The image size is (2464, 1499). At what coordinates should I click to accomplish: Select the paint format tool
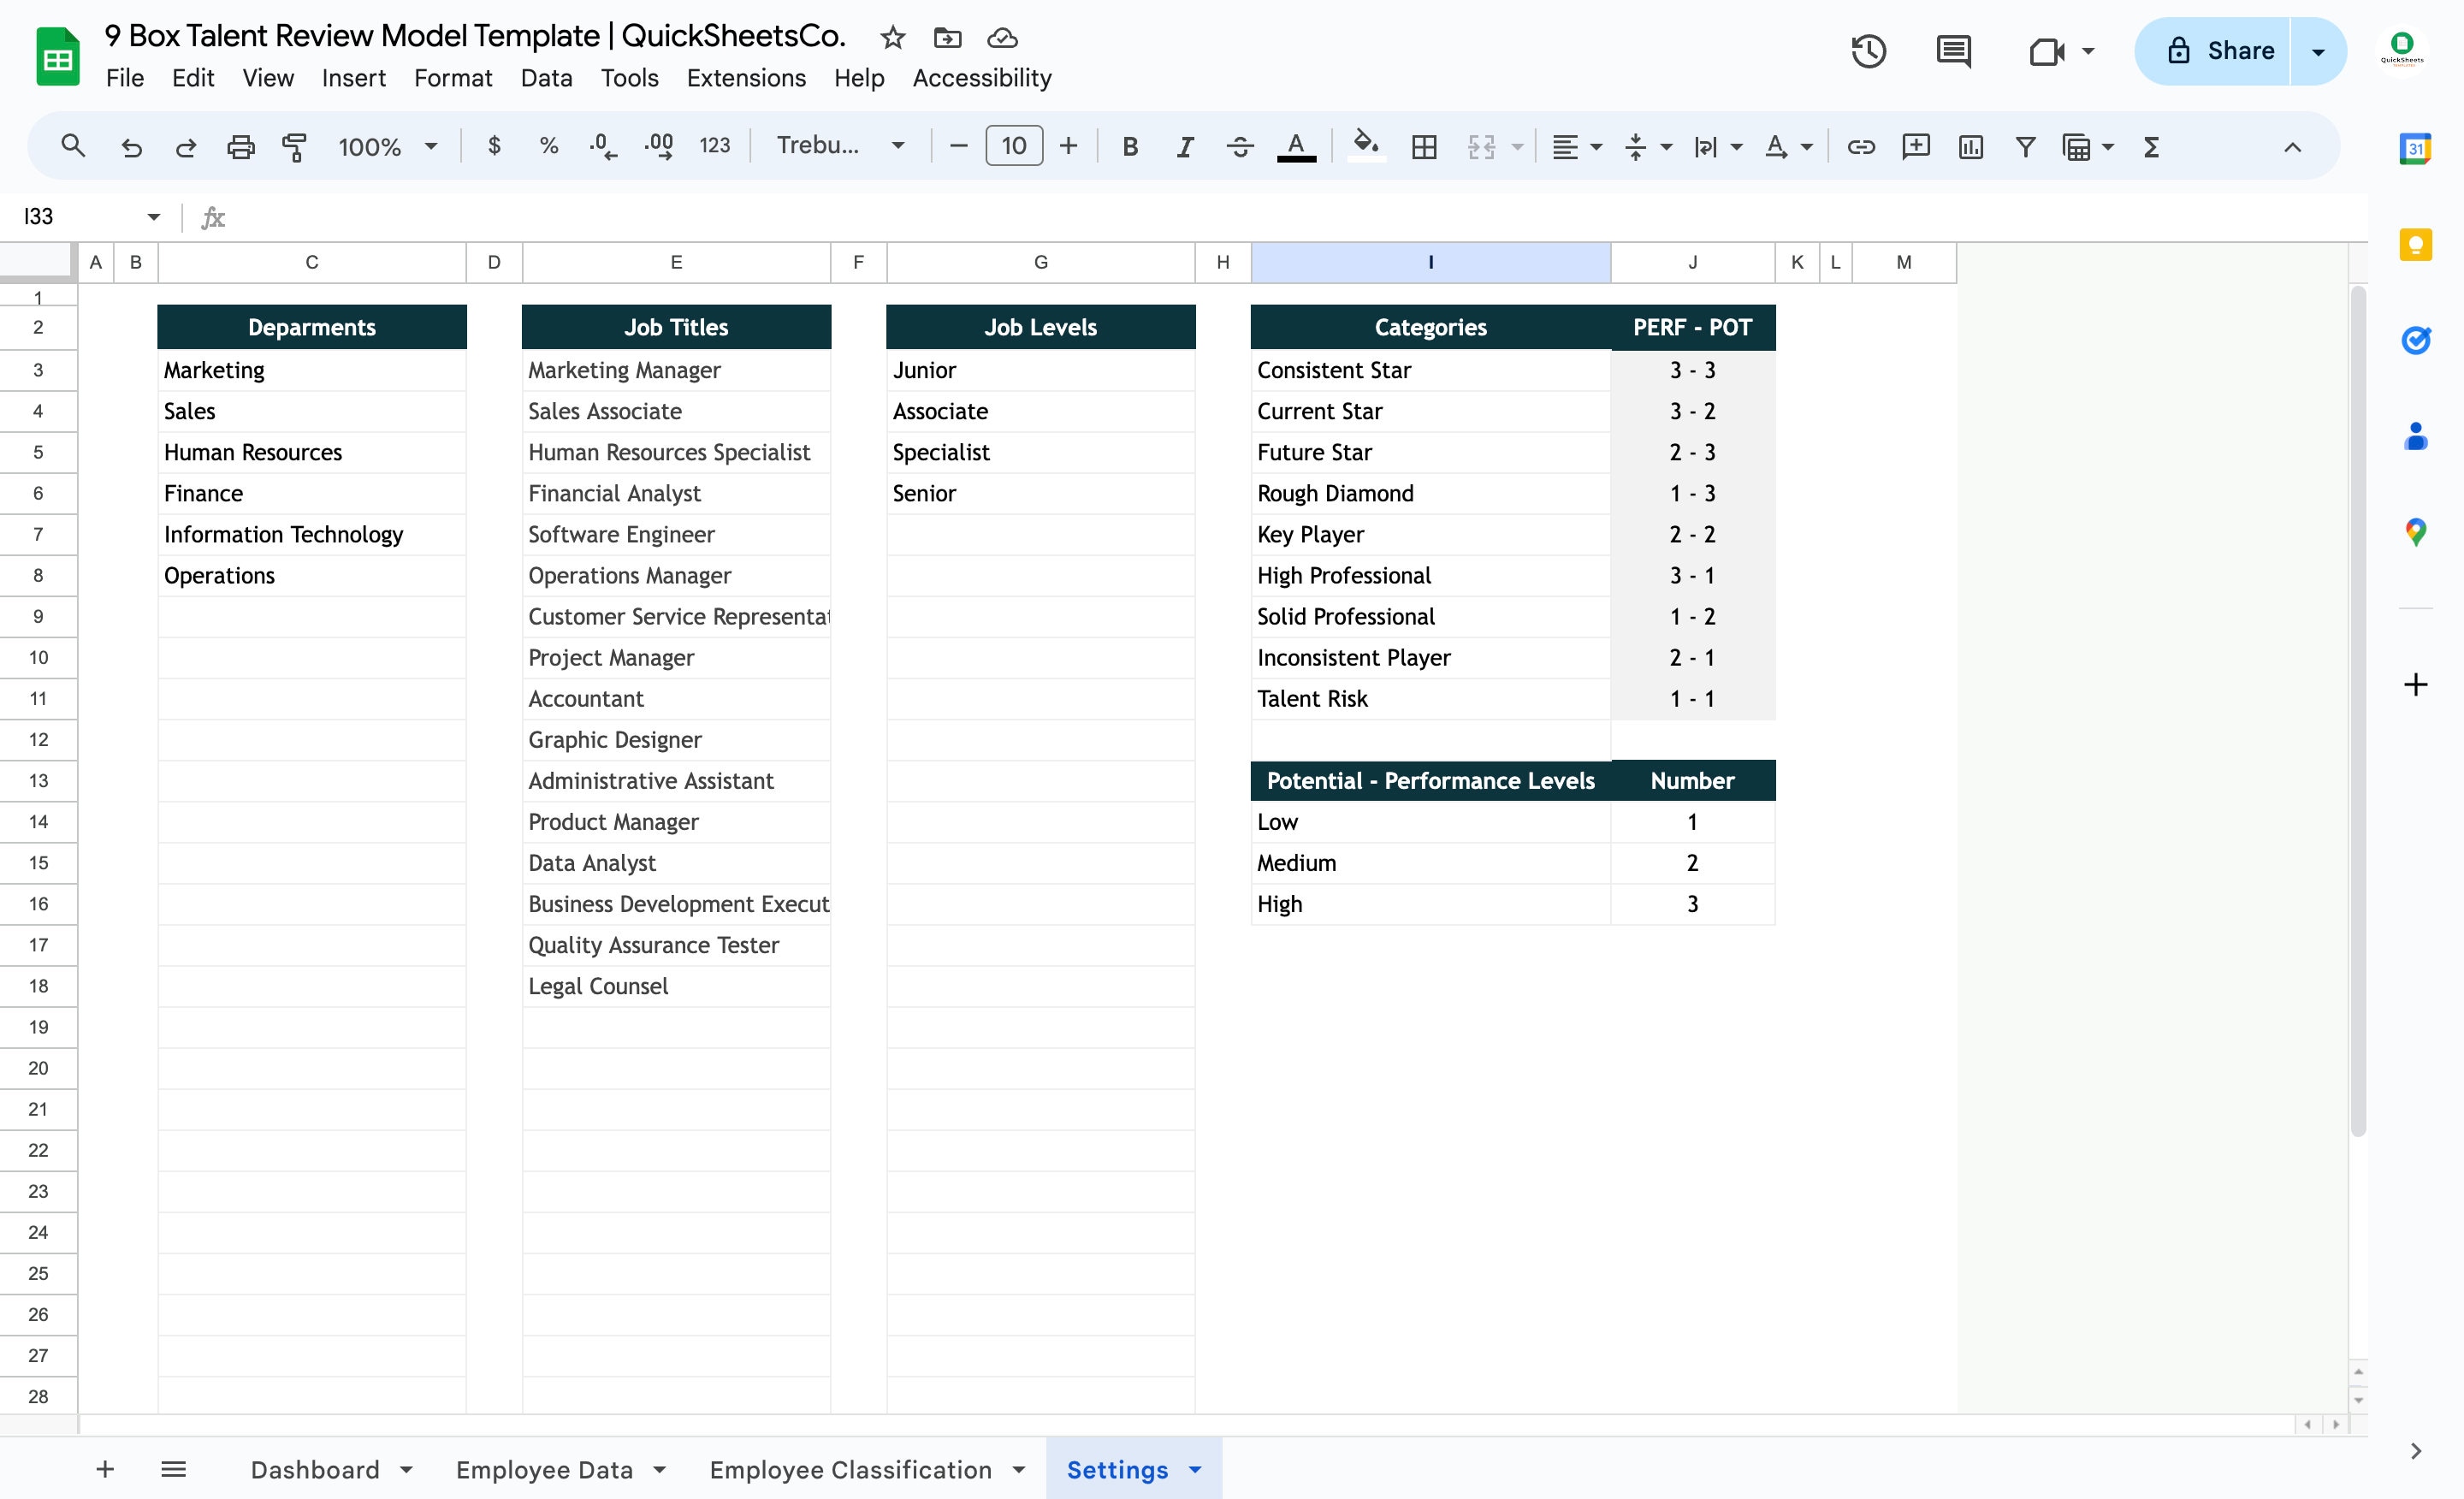[295, 146]
